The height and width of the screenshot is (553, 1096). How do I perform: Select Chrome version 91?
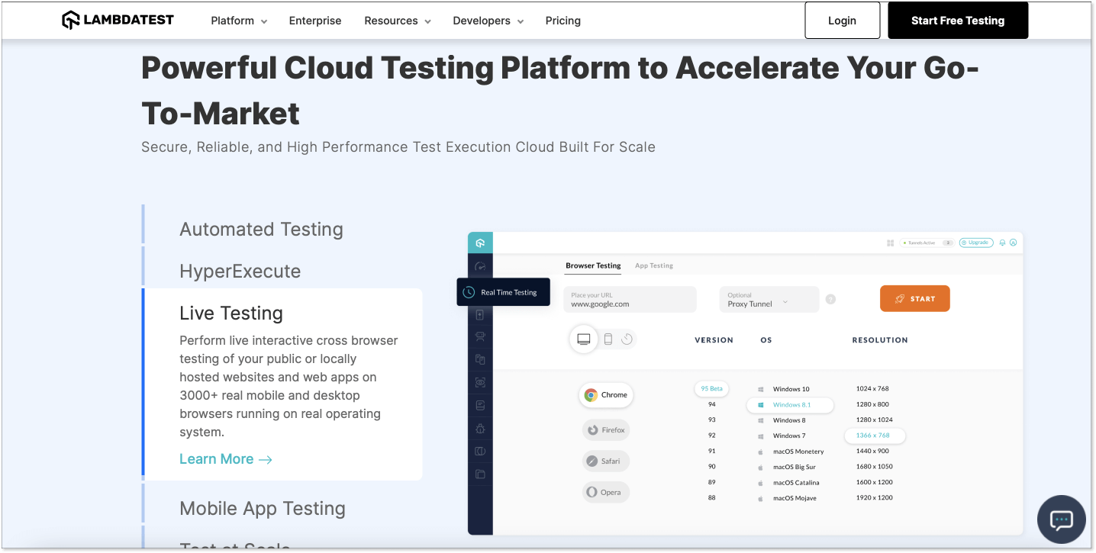click(712, 451)
